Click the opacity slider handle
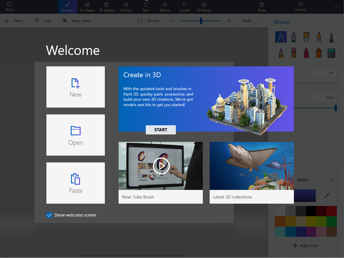The height and width of the screenshot is (258, 344). (335, 108)
